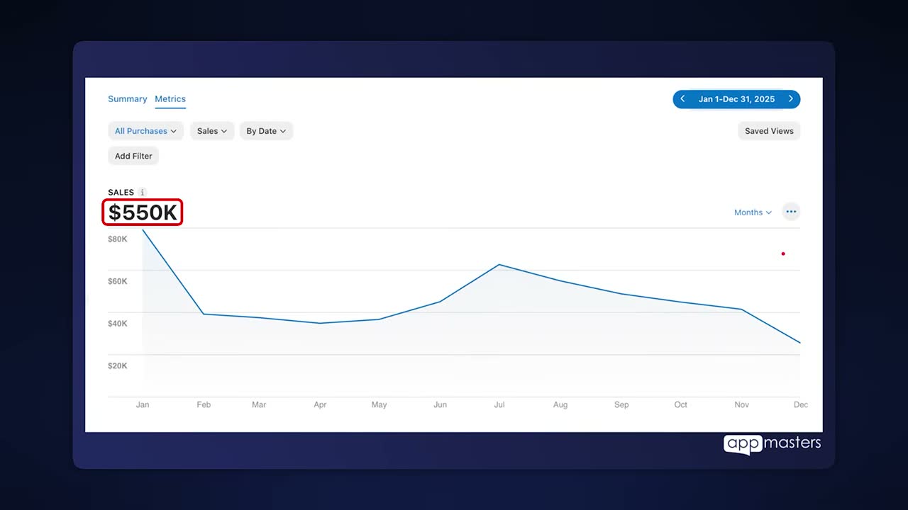Switch to the Summary tab
The height and width of the screenshot is (510, 908).
(128, 99)
